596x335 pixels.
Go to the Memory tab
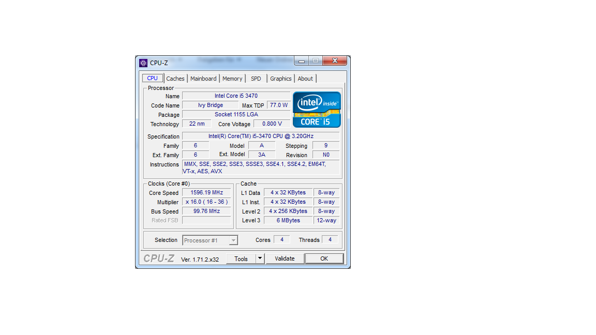(232, 79)
